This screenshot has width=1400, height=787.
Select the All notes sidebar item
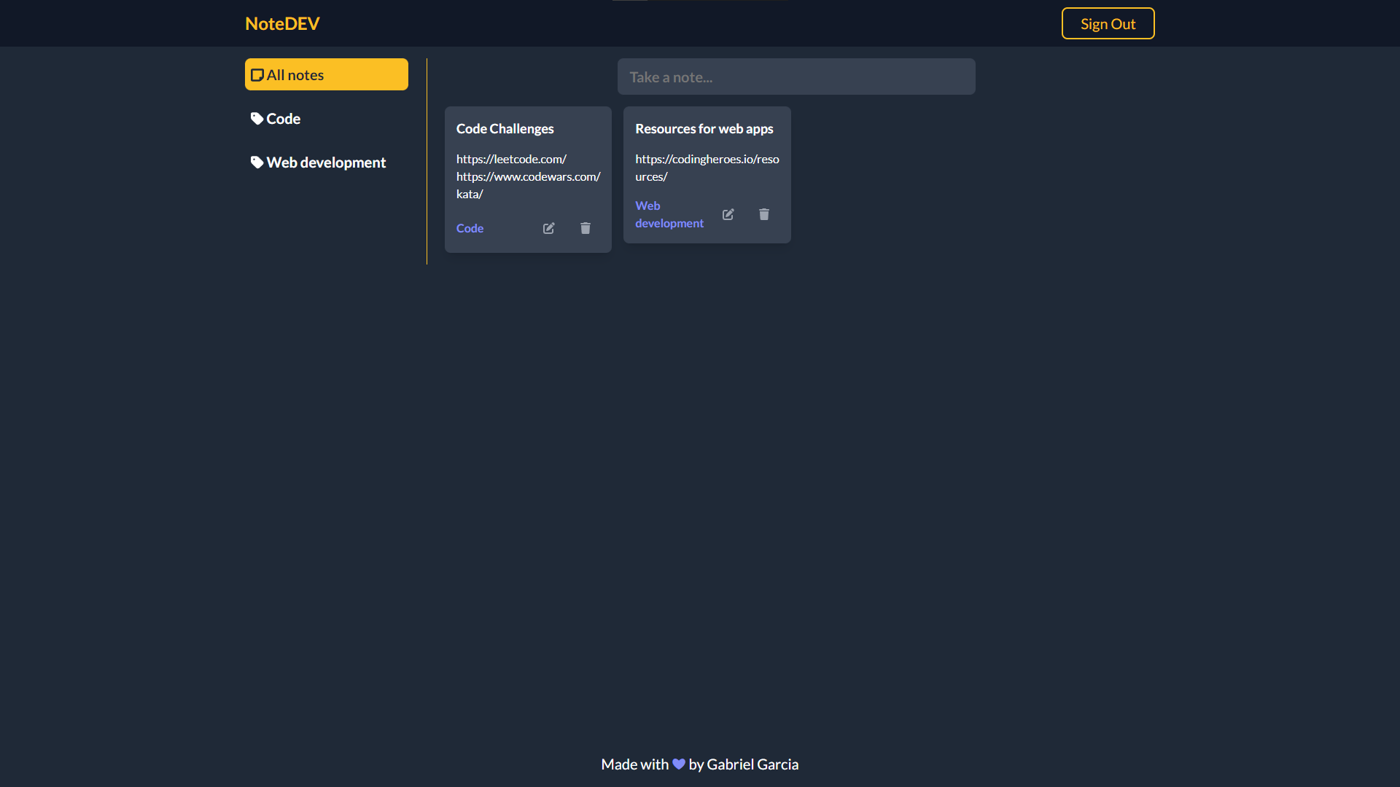point(327,74)
